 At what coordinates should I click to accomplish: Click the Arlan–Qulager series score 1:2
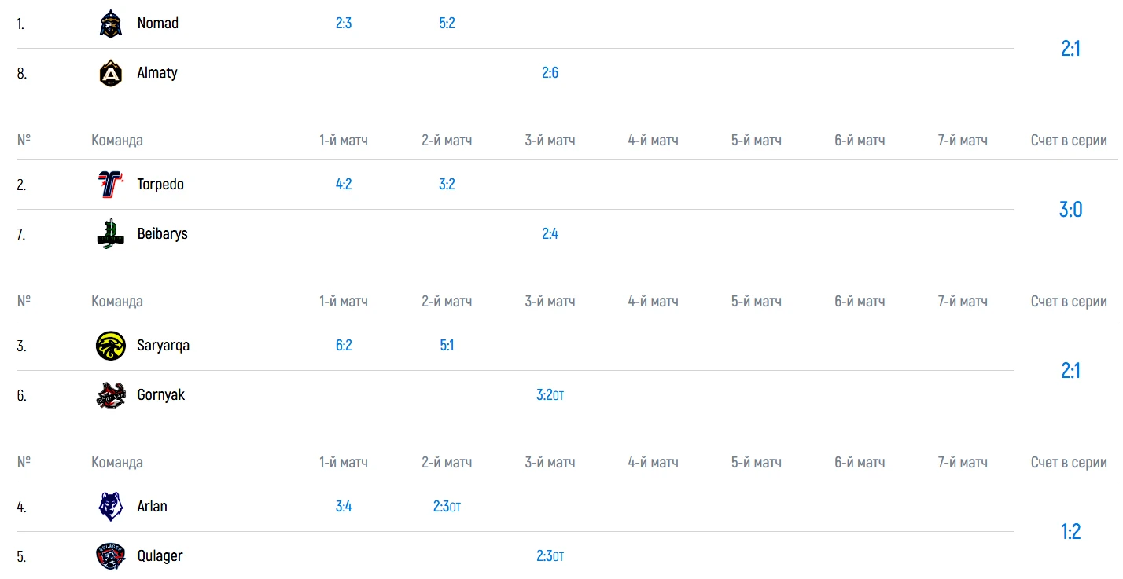pyautogui.click(x=1070, y=532)
